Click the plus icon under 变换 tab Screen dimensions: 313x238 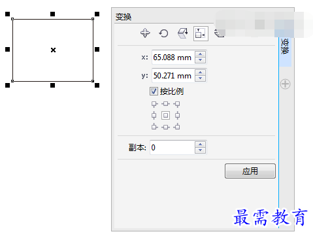[285, 84]
